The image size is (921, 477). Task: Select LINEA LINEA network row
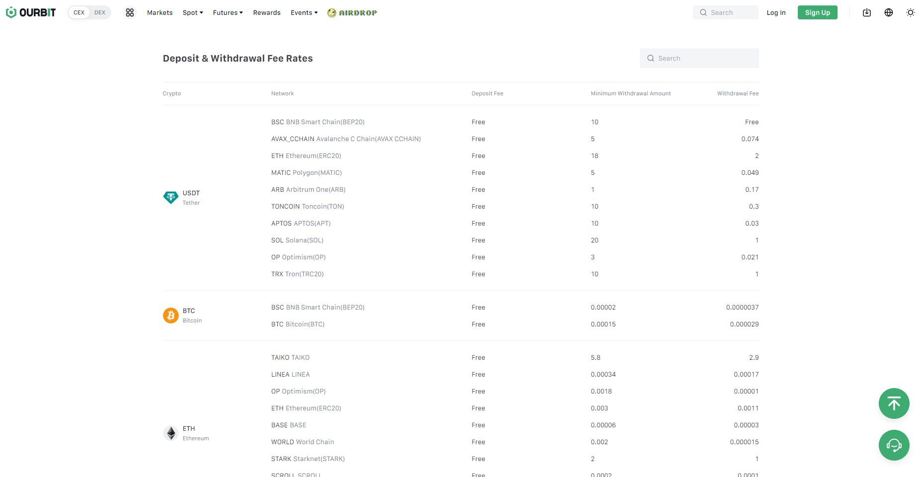291,374
